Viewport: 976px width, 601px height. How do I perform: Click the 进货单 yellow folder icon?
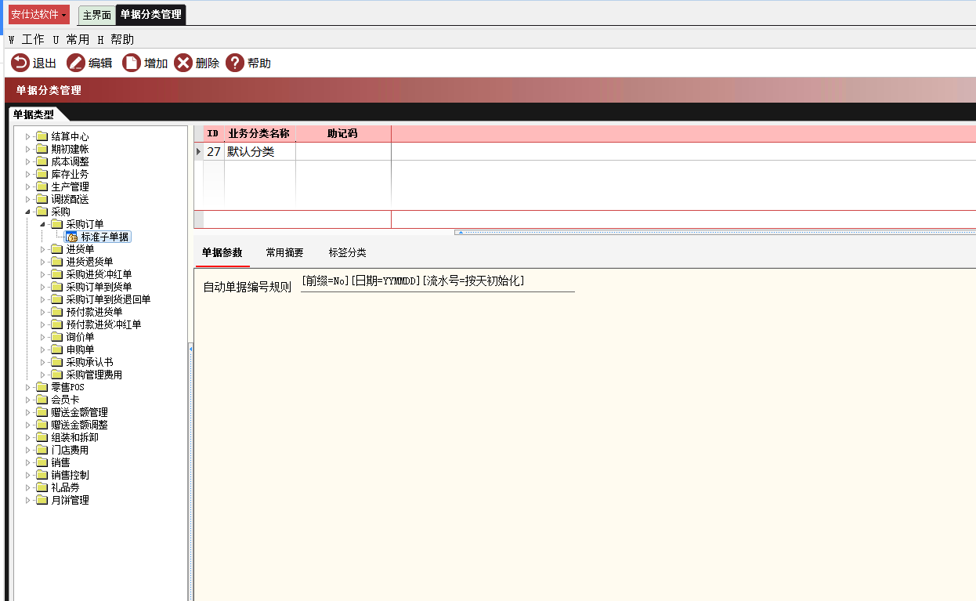(x=56, y=249)
